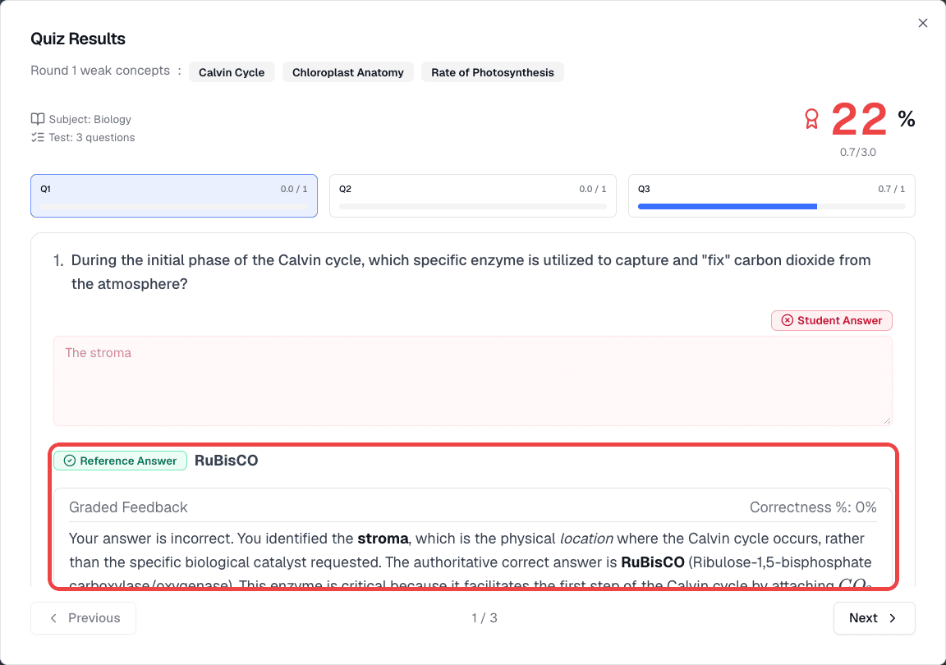The image size is (946, 665).
Task: Click the 22 percent score number
Action: pos(859,119)
